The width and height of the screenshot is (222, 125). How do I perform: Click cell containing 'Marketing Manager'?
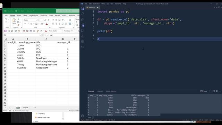click(46, 61)
